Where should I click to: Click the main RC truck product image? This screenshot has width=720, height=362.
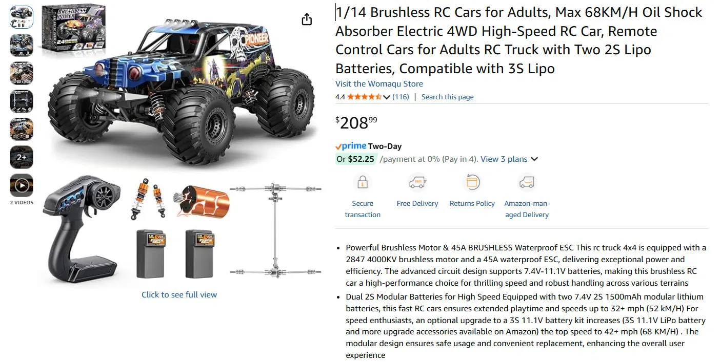tap(179, 97)
